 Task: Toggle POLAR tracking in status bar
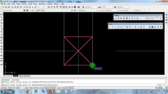pos(42,88)
